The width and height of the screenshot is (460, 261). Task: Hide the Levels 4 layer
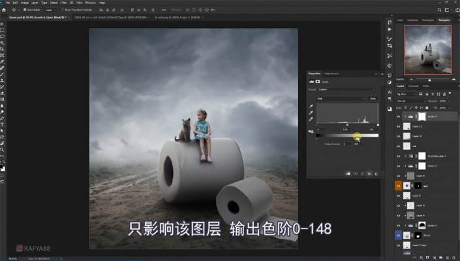tap(399, 117)
